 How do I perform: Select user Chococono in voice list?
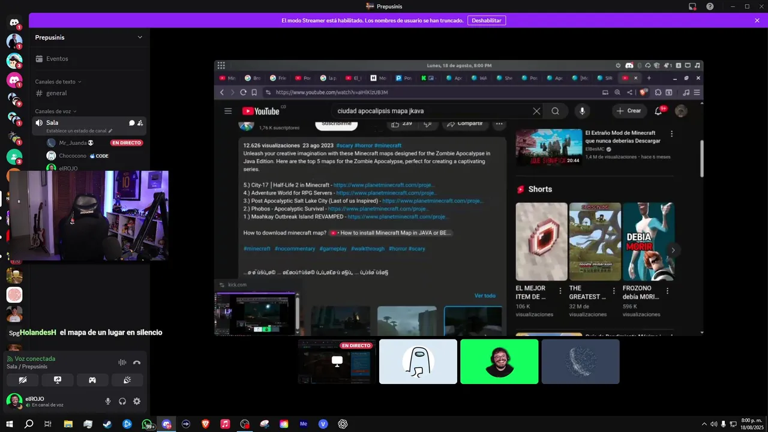[89, 156]
